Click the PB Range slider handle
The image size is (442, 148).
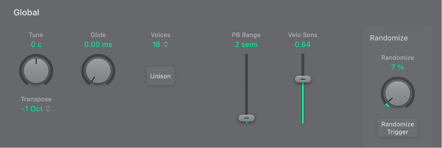pyautogui.click(x=246, y=118)
